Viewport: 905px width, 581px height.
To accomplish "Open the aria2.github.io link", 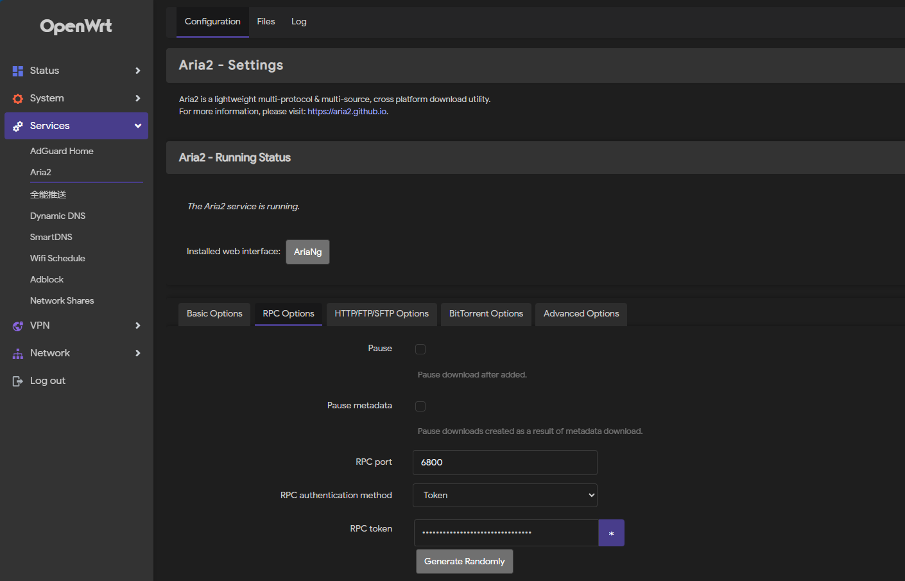I will [347, 112].
